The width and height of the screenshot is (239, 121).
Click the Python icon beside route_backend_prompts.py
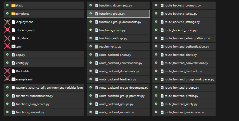162,5
